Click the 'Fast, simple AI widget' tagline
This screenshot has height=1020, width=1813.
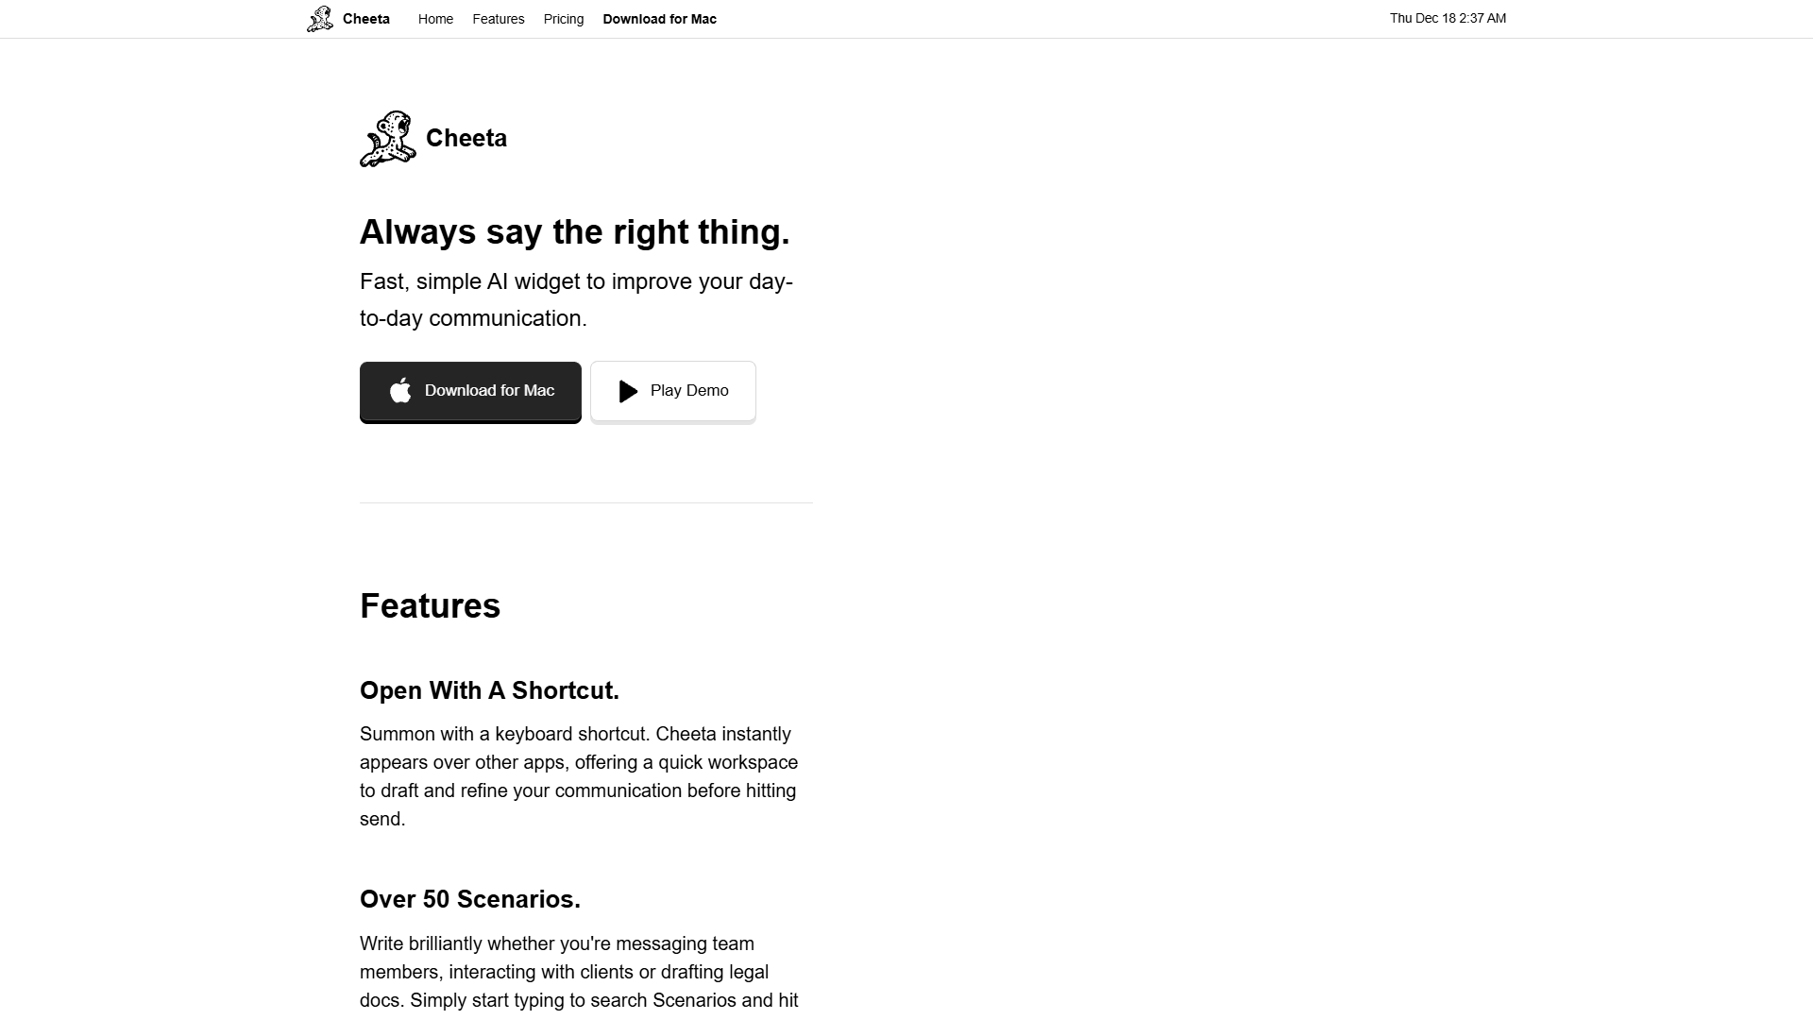[576, 300]
